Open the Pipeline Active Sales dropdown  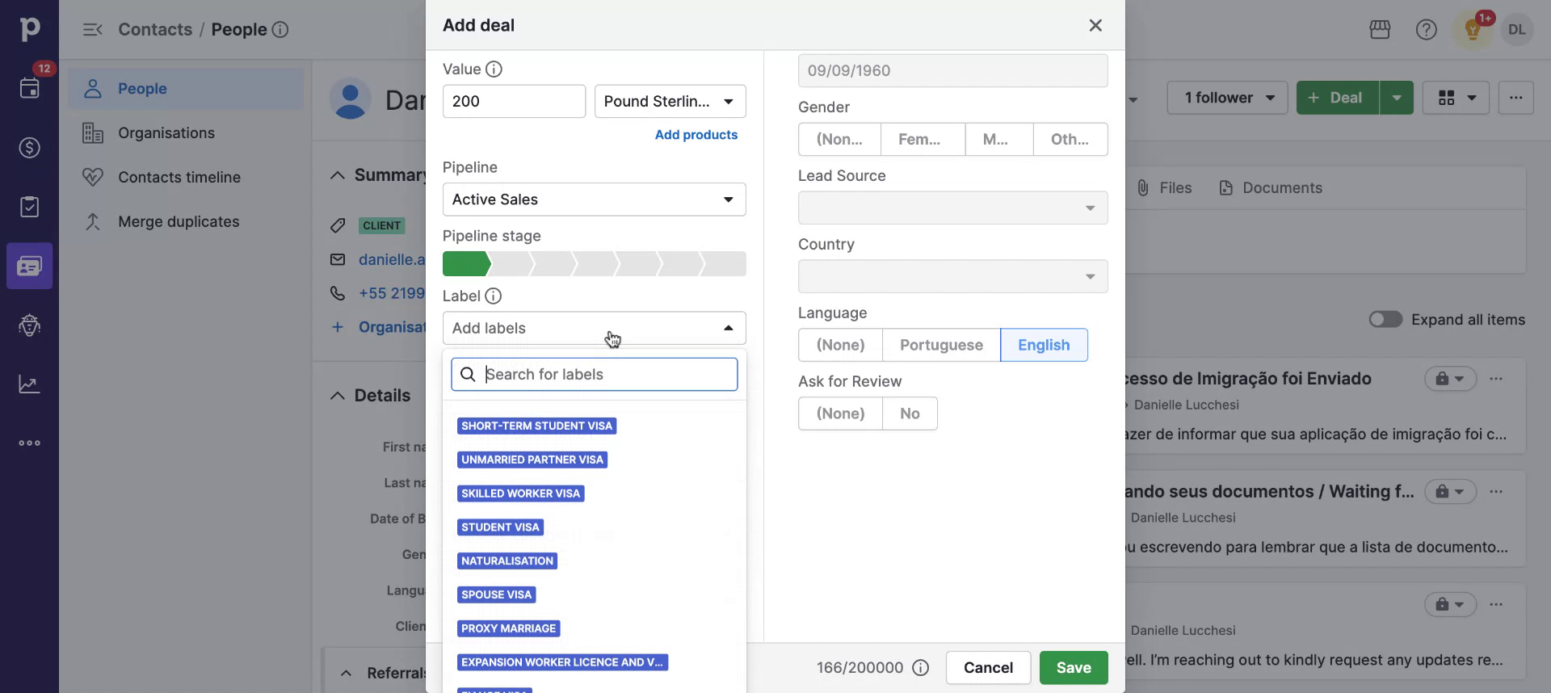[x=594, y=199]
